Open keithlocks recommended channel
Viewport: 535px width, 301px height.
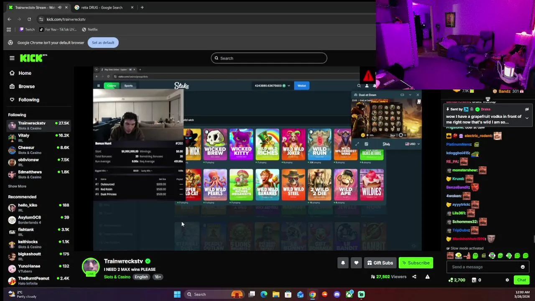38,244
